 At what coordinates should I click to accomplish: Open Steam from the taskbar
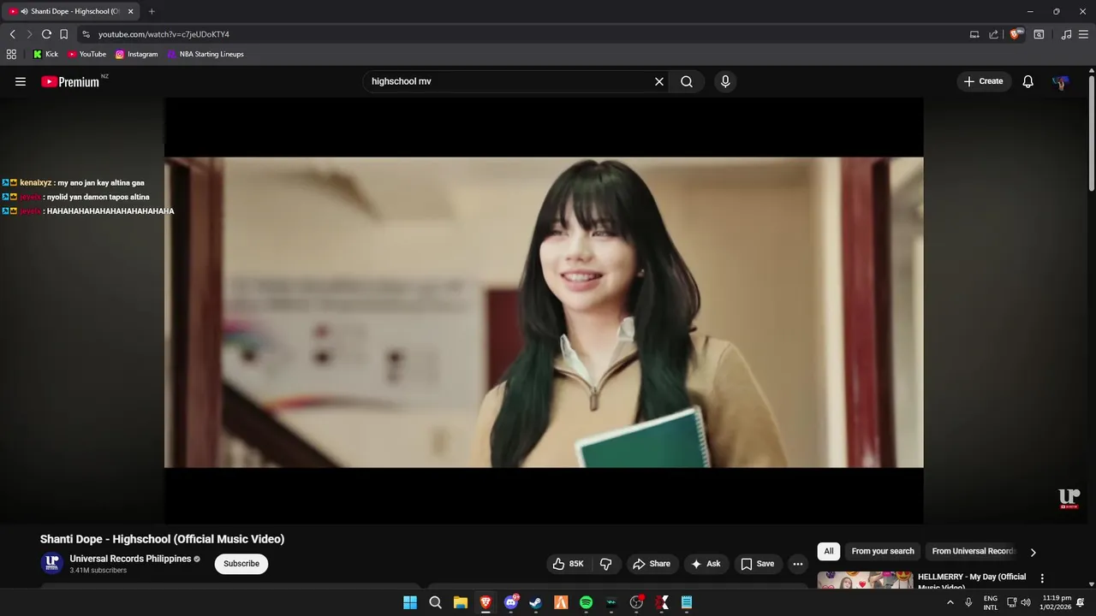tap(535, 602)
